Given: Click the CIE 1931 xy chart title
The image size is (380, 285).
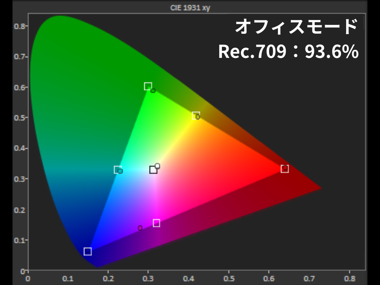Looking at the screenshot, I should (x=190, y=8).
